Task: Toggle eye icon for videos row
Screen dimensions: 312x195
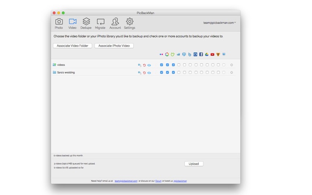Action: tap(149, 65)
